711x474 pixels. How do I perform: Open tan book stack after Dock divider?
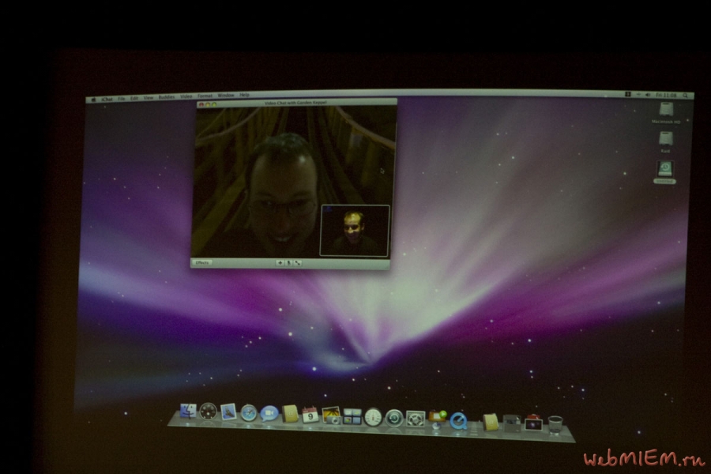coord(490,422)
